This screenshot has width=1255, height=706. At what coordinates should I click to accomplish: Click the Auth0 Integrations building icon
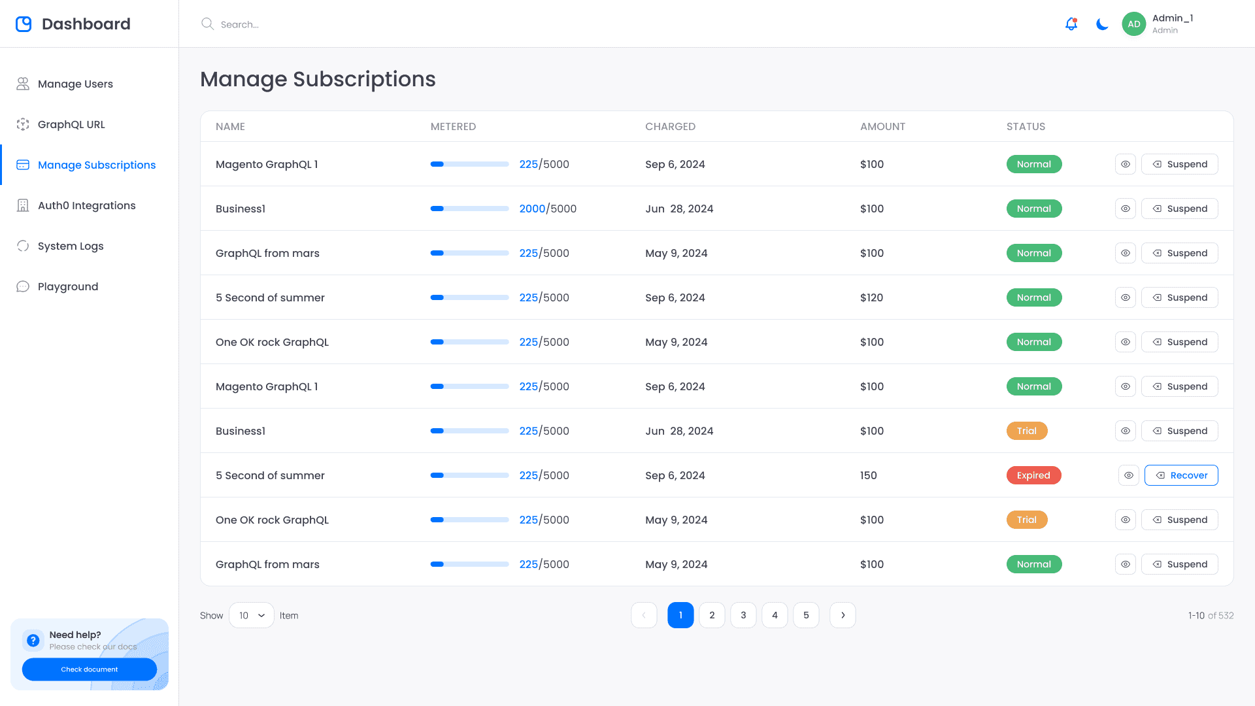[x=23, y=205]
